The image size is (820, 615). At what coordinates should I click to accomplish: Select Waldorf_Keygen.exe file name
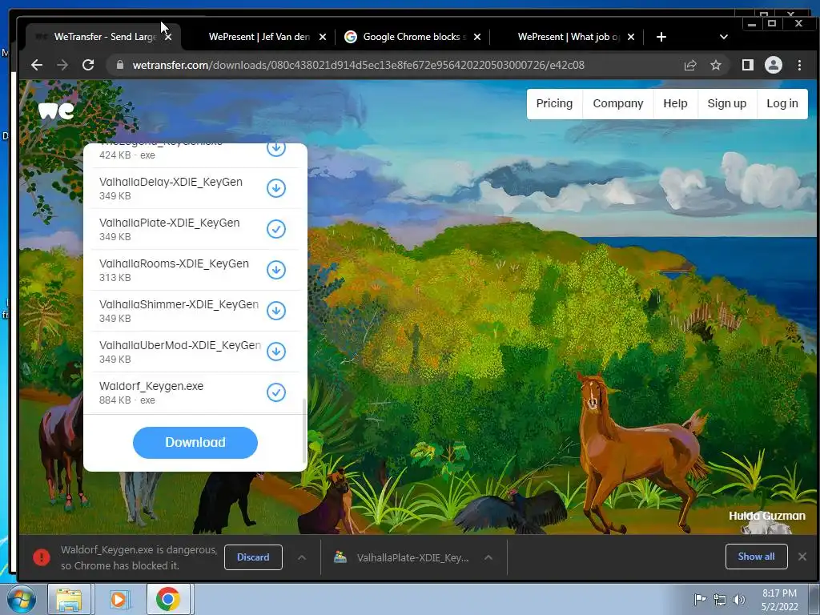151,386
